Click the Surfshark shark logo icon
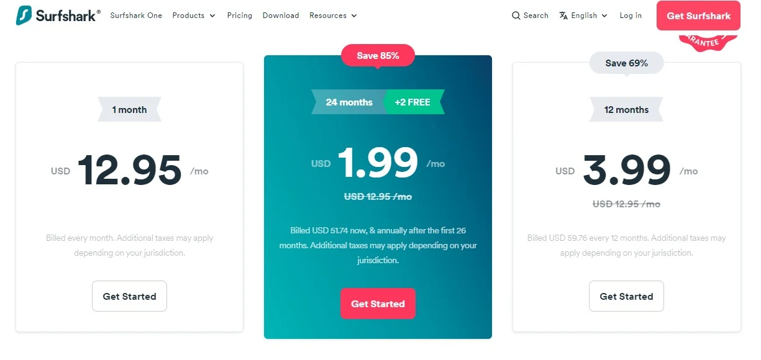Image resolution: width=761 pixels, height=360 pixels. [x=24, y=16]
